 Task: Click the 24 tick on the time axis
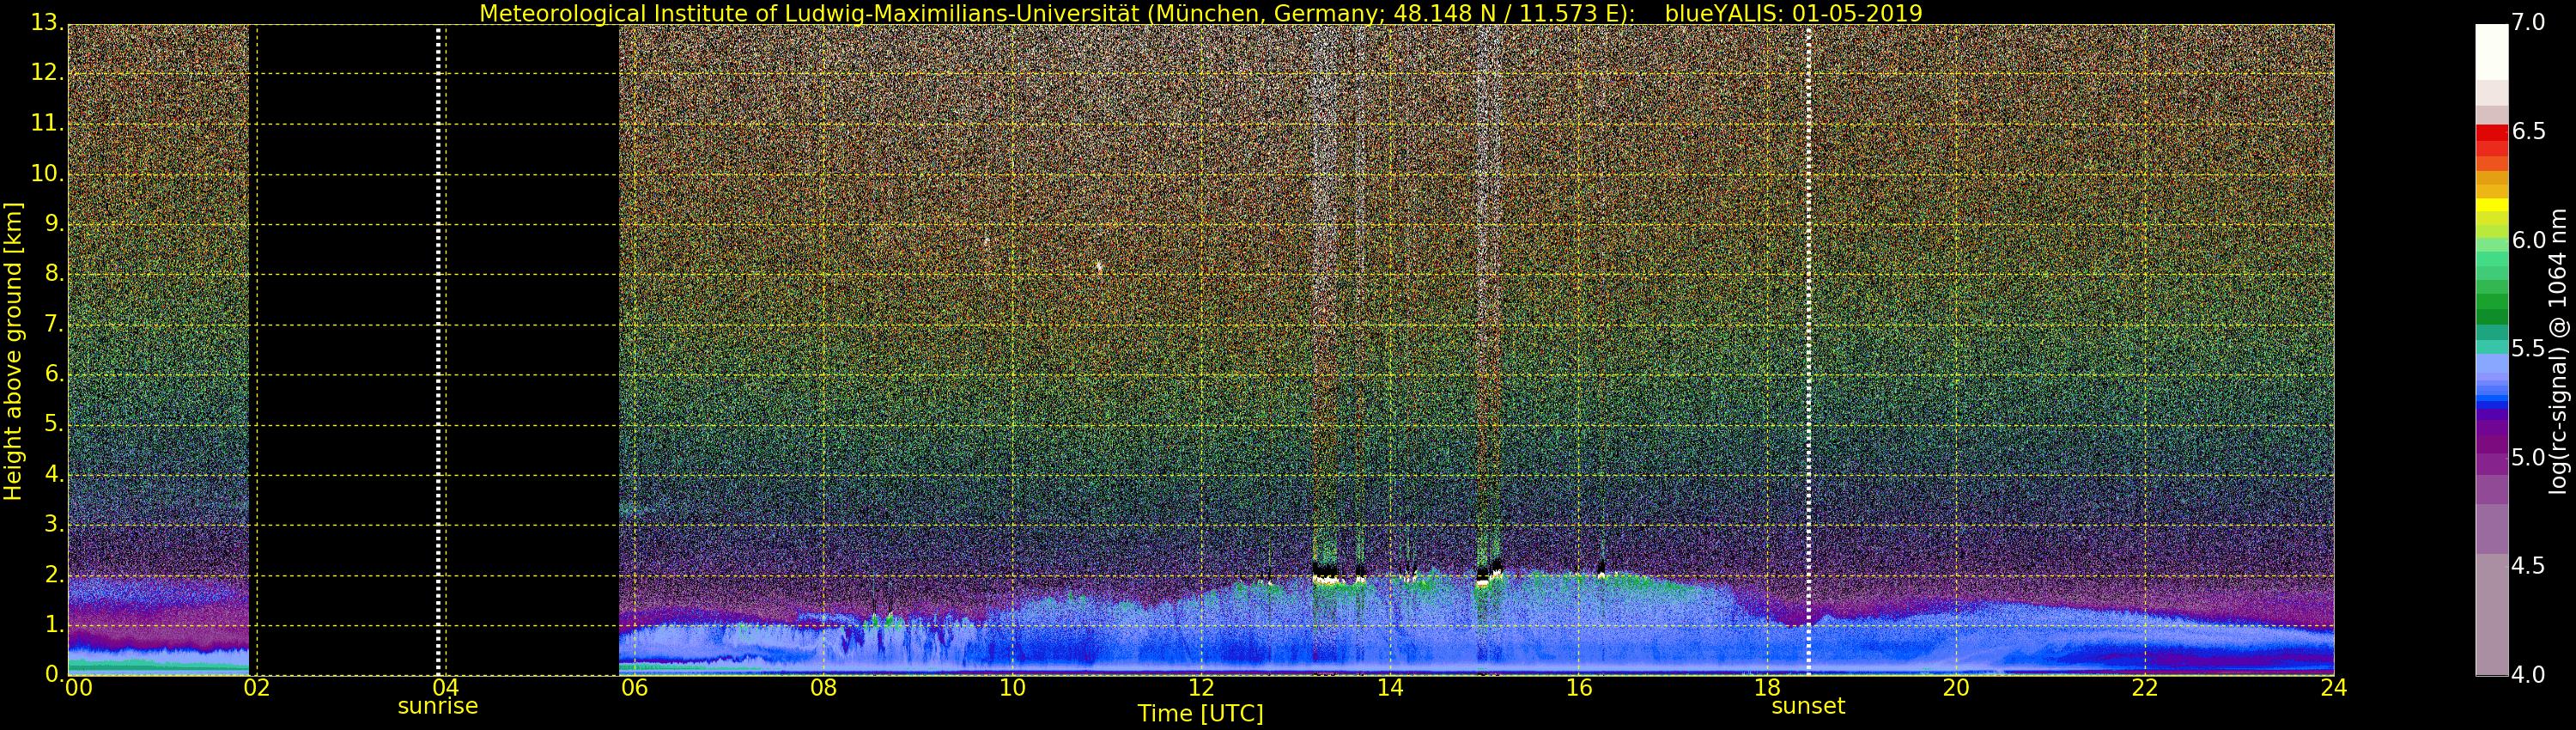tap(2334, 688)
